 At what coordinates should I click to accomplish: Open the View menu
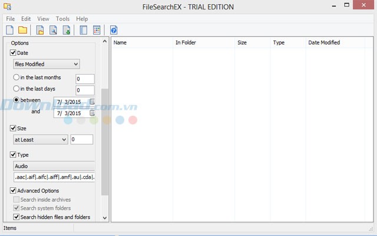pos(43,19)
